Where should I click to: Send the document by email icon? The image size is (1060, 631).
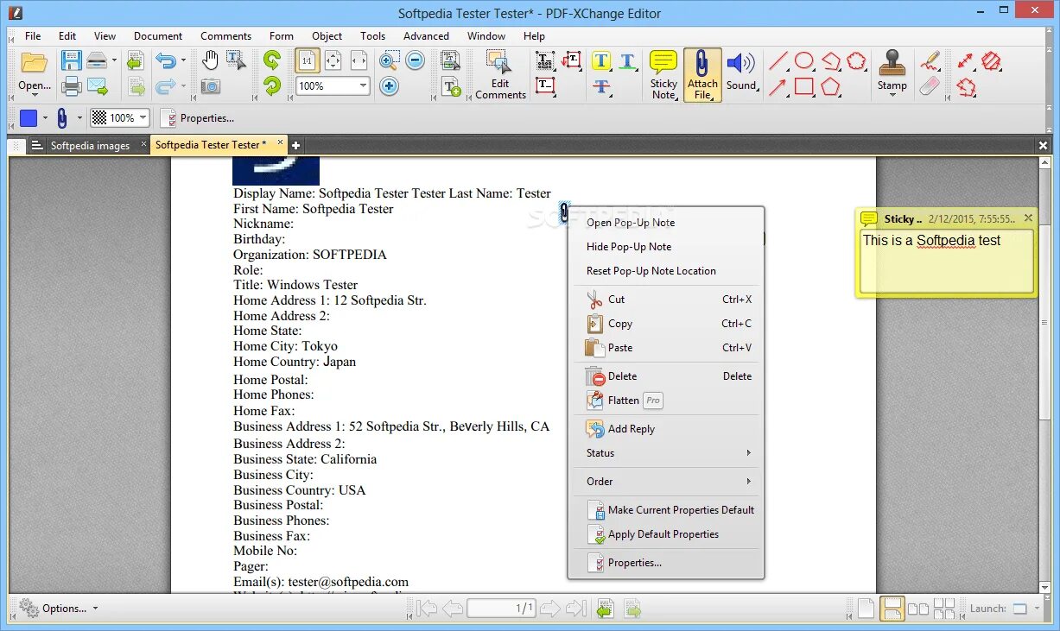(x=97, y=86)
